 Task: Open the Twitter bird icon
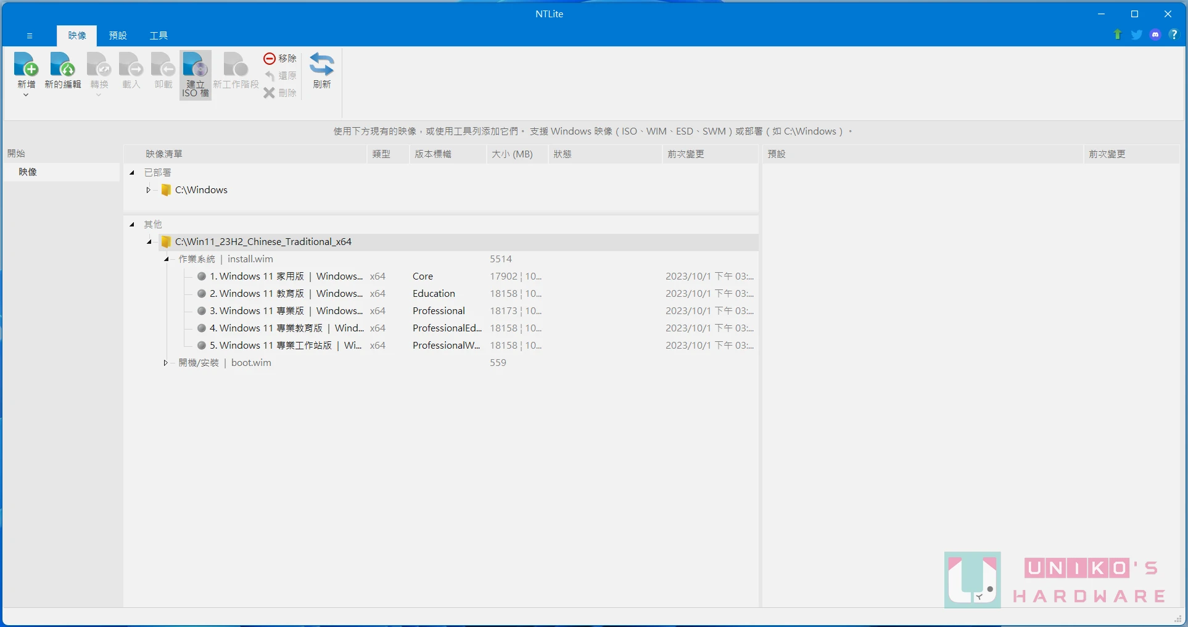1136,35
